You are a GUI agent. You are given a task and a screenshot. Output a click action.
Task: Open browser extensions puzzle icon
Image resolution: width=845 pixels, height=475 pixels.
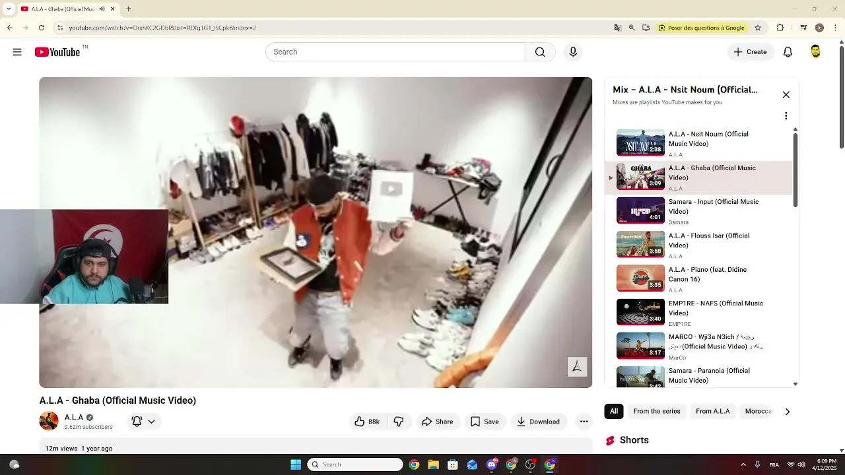pyautogui.click(x=780, y=28)
